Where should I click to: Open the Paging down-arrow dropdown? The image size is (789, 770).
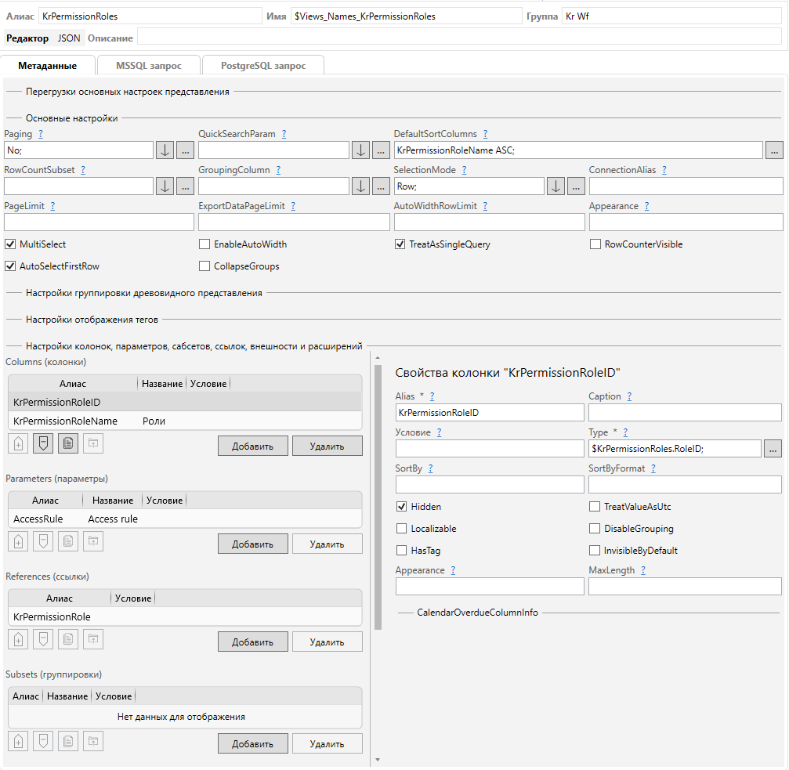pyautogui.click(x=165, y=150)
